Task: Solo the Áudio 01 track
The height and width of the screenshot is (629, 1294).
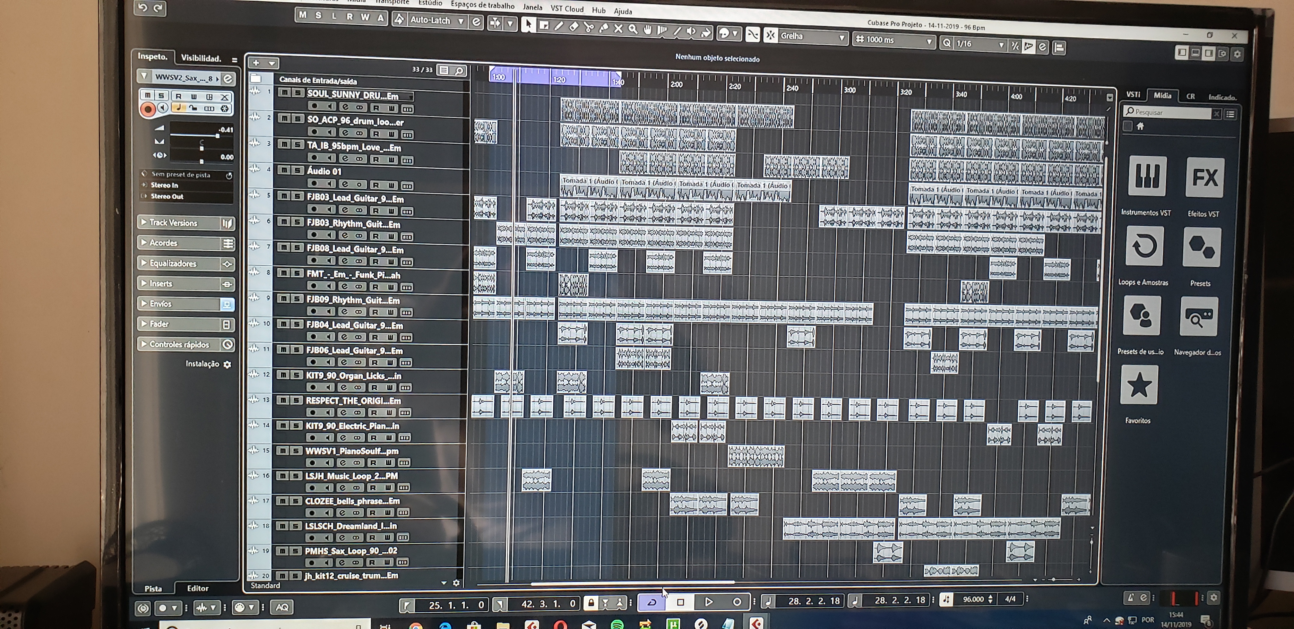Action: click(x=298, y=170)
